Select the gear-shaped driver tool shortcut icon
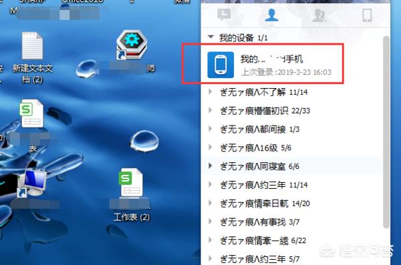The height and width of the screenshot is (265, 401). 132,45
